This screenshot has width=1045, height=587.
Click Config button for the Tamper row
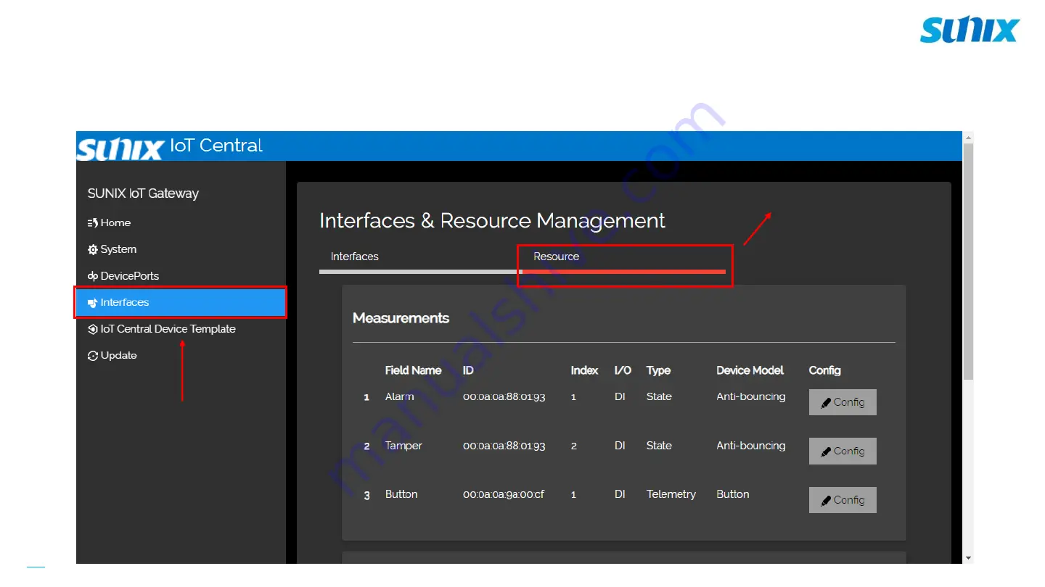coord(843,451)
